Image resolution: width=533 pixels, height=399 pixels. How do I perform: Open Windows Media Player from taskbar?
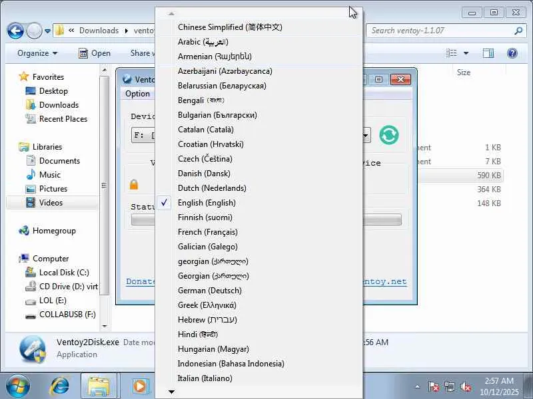(140, 386)
